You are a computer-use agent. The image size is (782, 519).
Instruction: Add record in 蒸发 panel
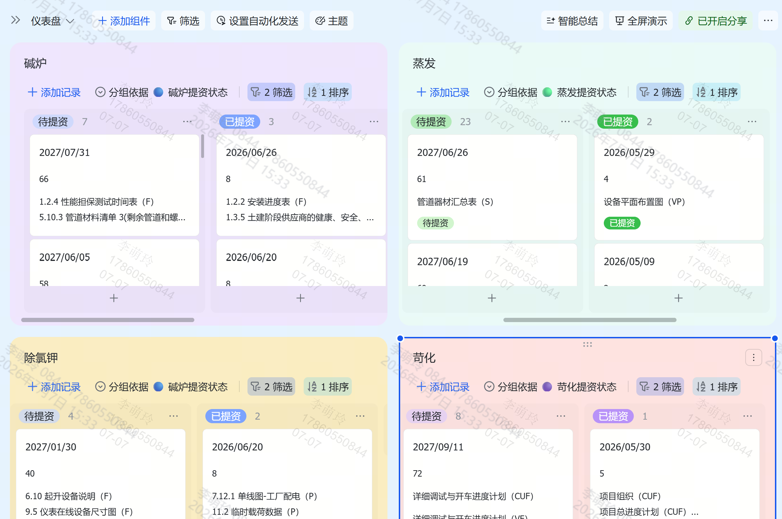[443, 92]
